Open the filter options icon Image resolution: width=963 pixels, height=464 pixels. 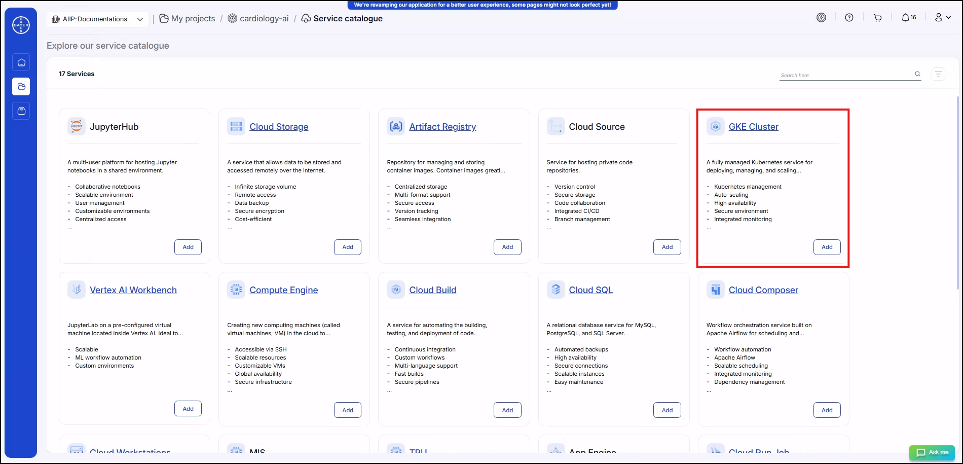pos(938,74)
